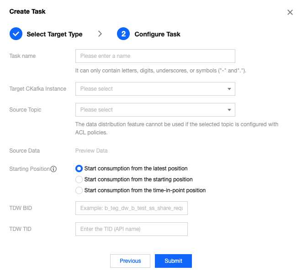Go to the Select Target Type step
Image resolution: width=297 pixels, height=271 pixels.
click(x=54, y=34)
